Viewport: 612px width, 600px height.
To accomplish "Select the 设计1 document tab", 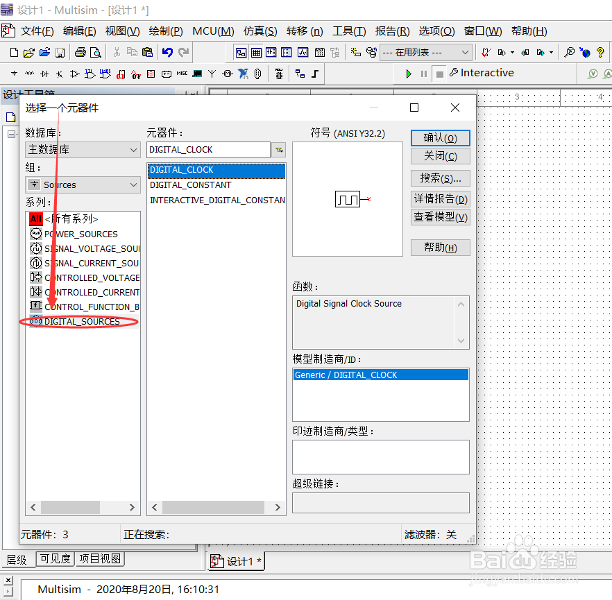I will tap(237, 561).
